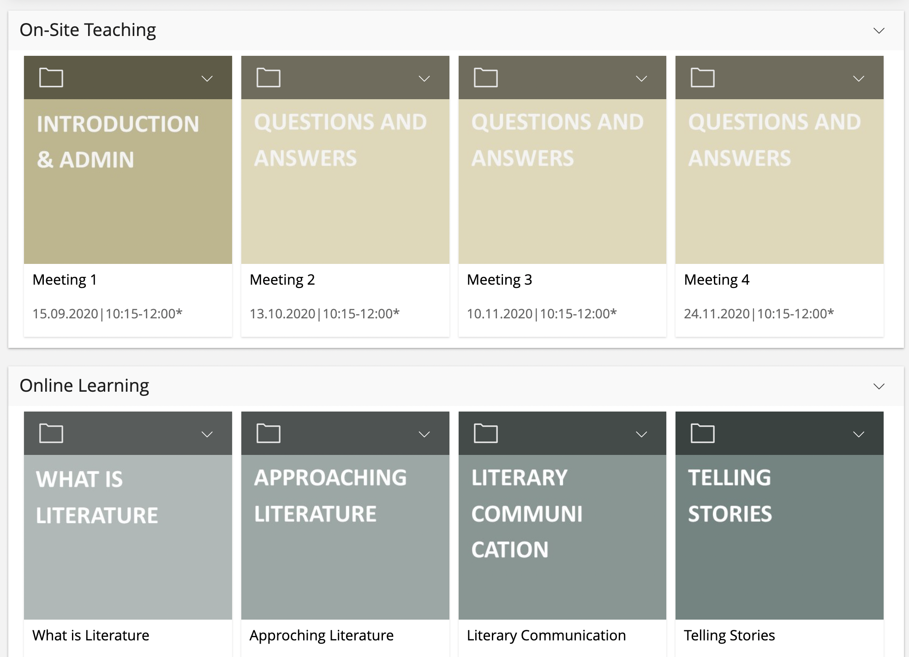Screen dimensions: 909x657
Task: Click the folder icon on Meeting 1 card
Action: coord(52,78)
